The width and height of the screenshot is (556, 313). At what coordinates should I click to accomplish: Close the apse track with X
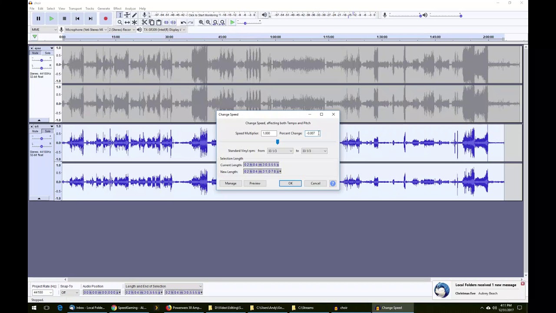pyautogui.click(x=32, y=48)
